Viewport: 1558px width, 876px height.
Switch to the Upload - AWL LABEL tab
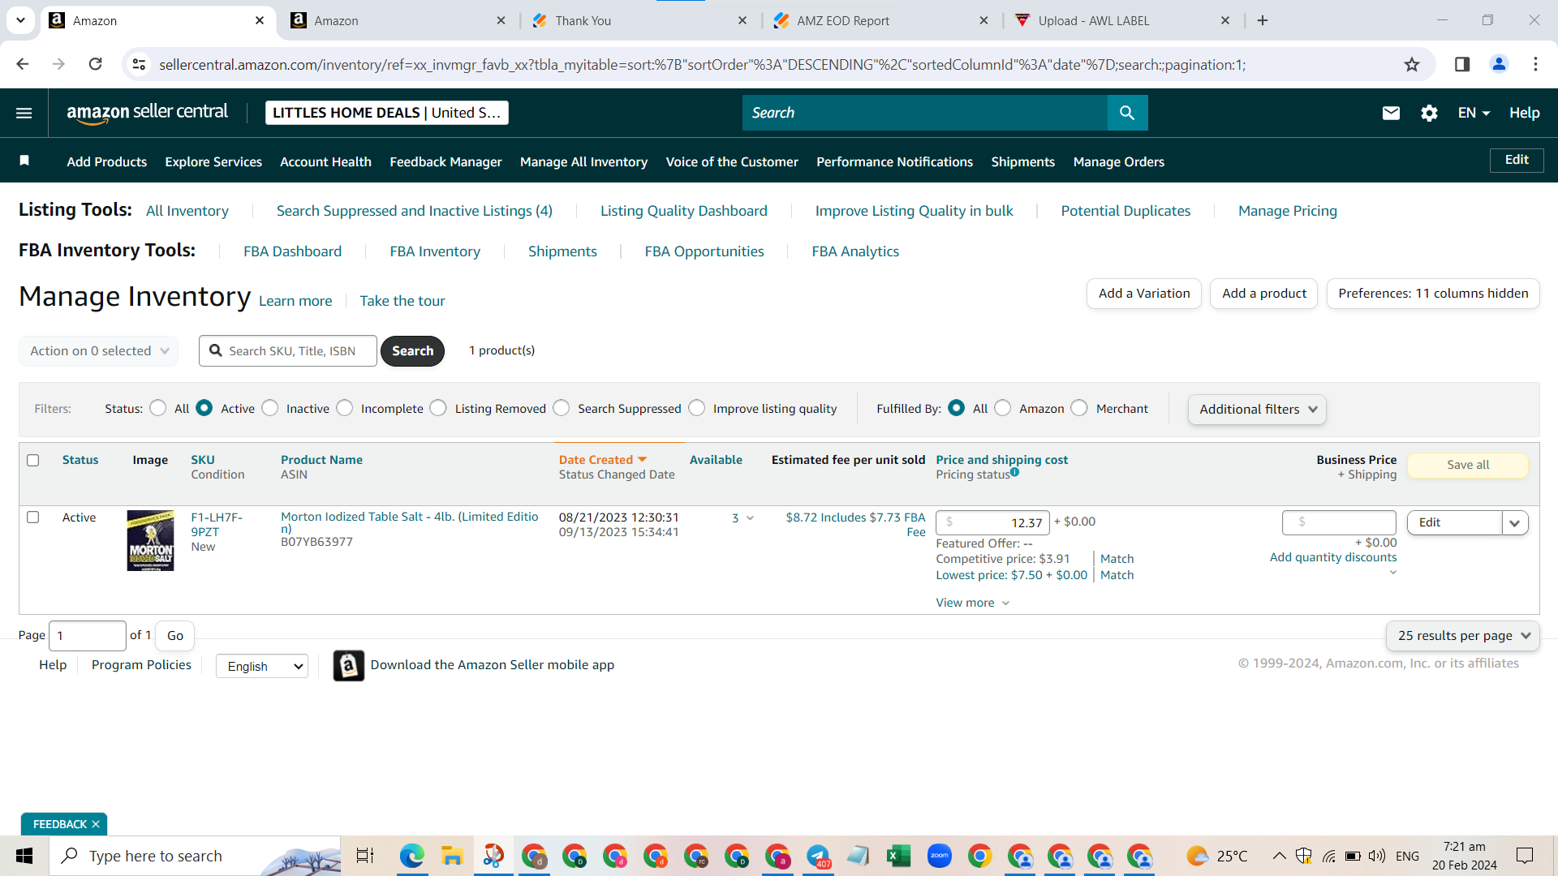coord(1122,20)
